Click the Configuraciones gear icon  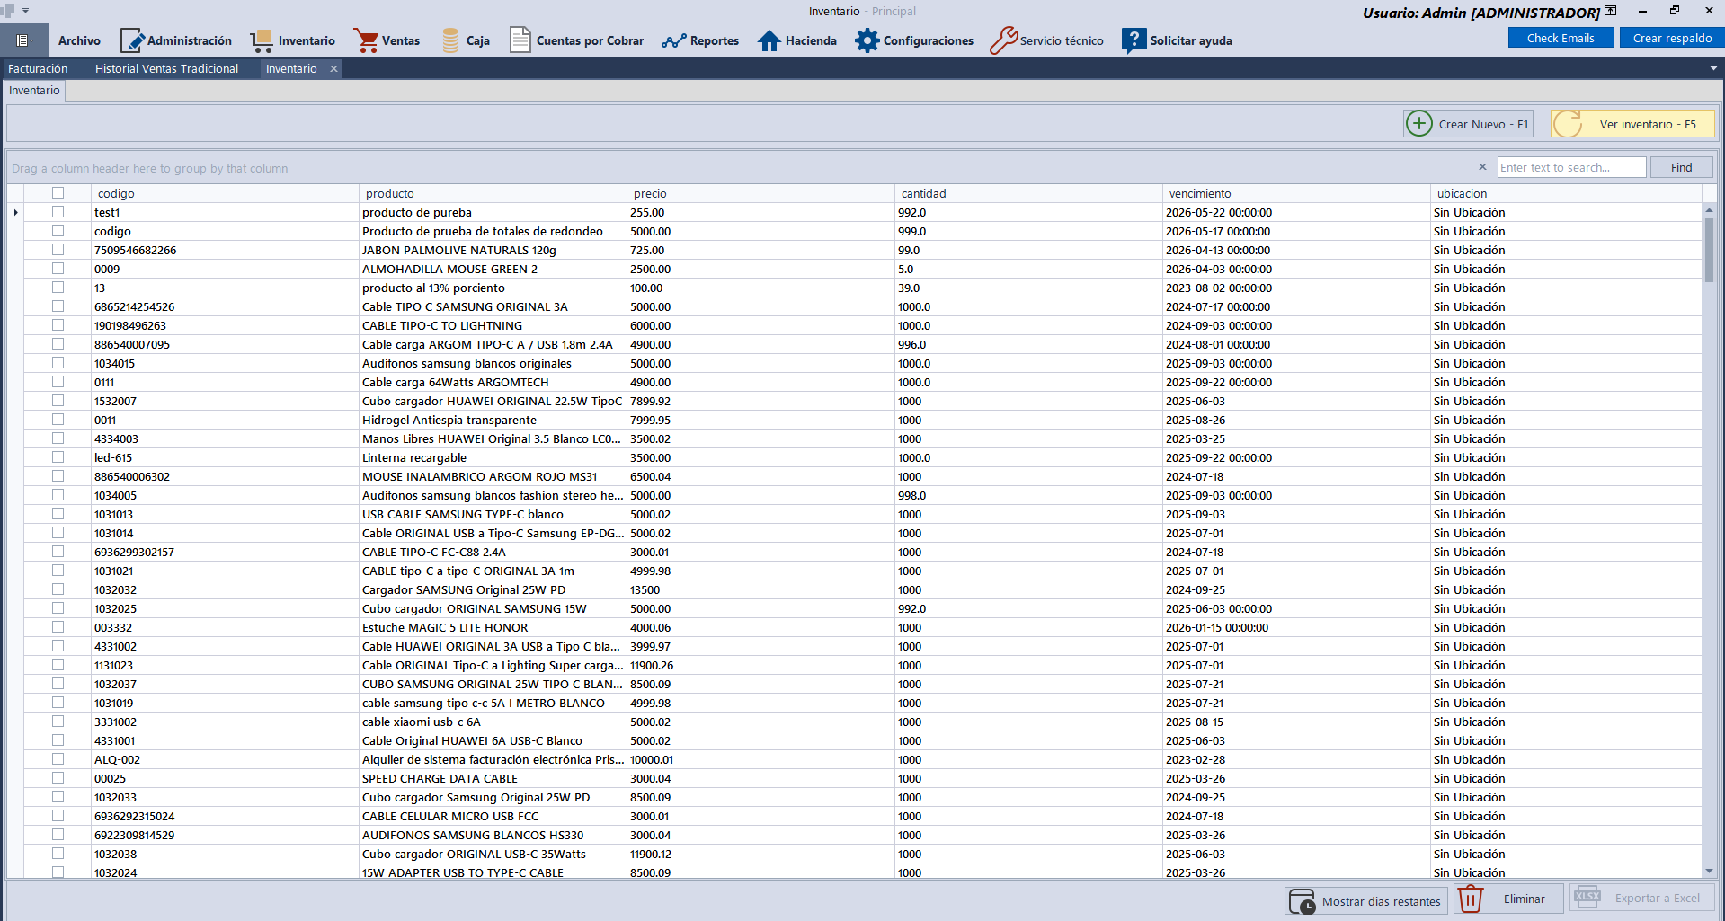coord(867,40)
